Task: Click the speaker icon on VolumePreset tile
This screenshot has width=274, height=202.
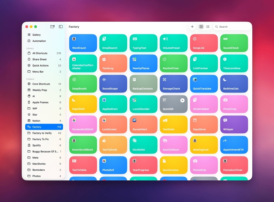Action: click(x=165, y=39)
